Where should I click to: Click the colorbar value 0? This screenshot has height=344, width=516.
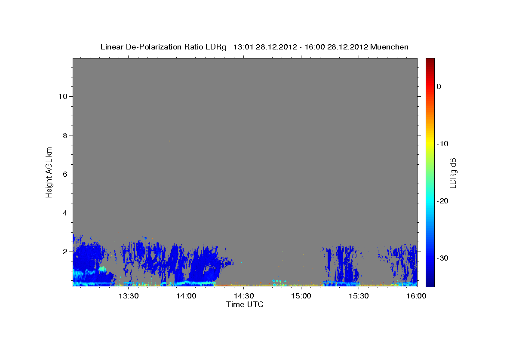pyautogui.click(x=439, y=86)
